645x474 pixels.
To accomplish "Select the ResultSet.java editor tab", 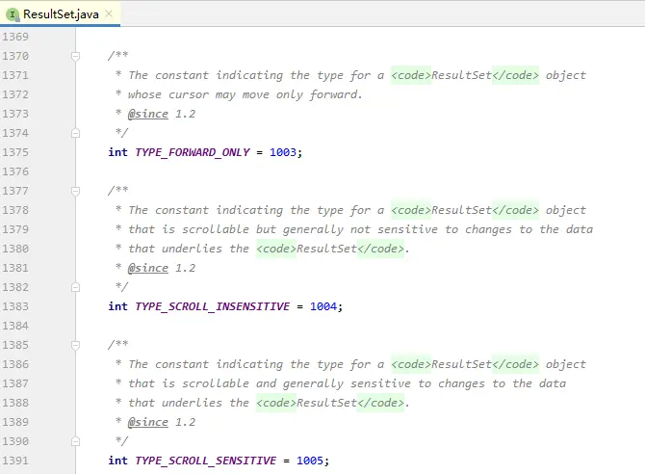I will pyautogui.click(x=61, y=14).
